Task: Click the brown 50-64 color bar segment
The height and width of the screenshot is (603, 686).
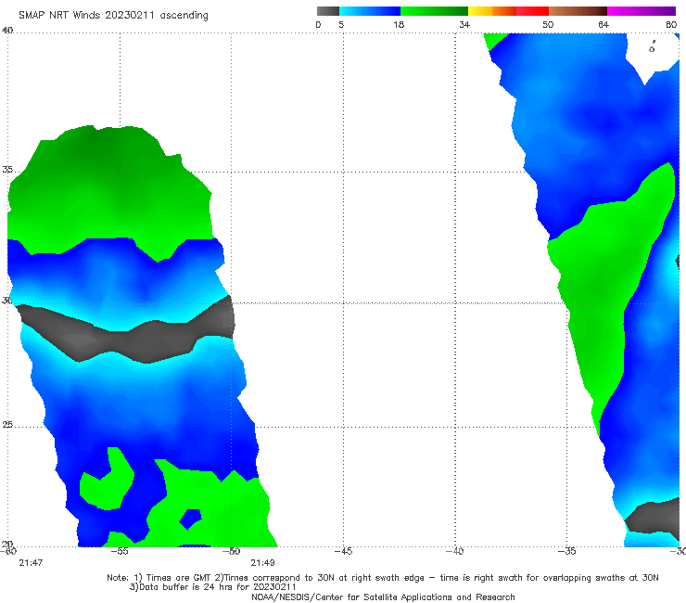Action: coord(578,11)
